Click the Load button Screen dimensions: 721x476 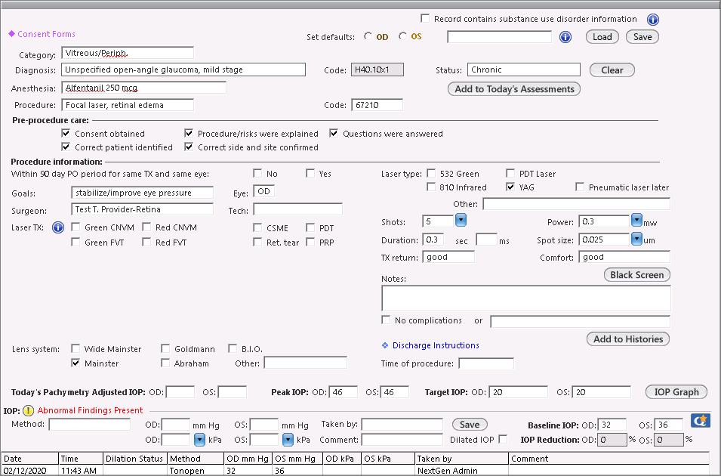click(x=602, y=37)
